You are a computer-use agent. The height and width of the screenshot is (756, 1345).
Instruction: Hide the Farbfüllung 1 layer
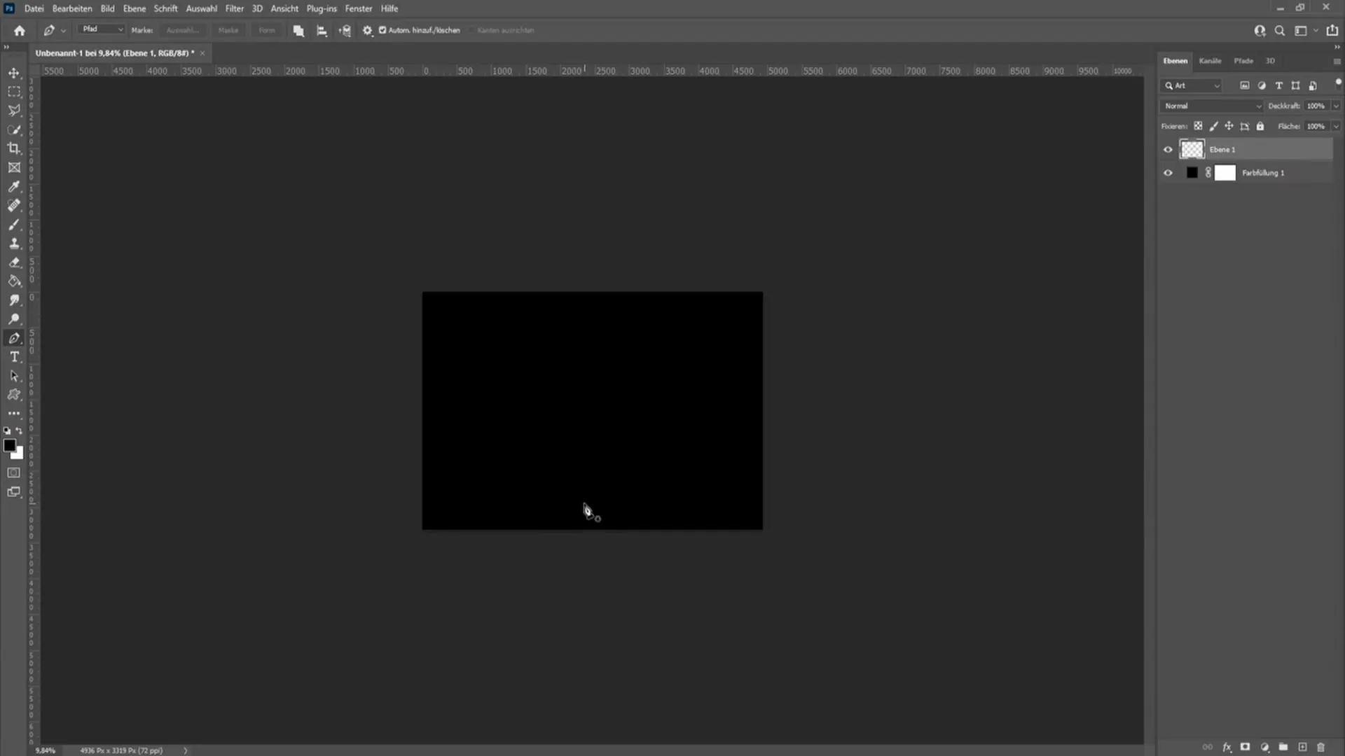tap(1168, 173)
